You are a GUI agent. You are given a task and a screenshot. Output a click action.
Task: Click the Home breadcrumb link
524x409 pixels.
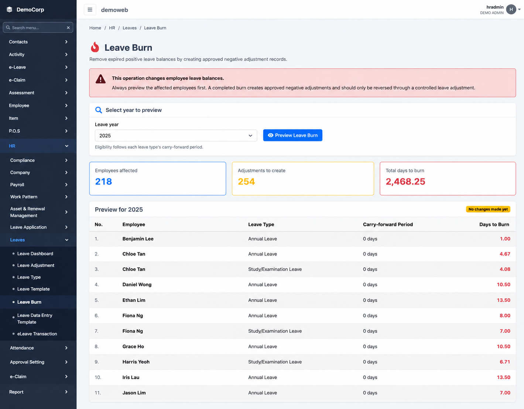pyautogui.click(x=95, y=28)
